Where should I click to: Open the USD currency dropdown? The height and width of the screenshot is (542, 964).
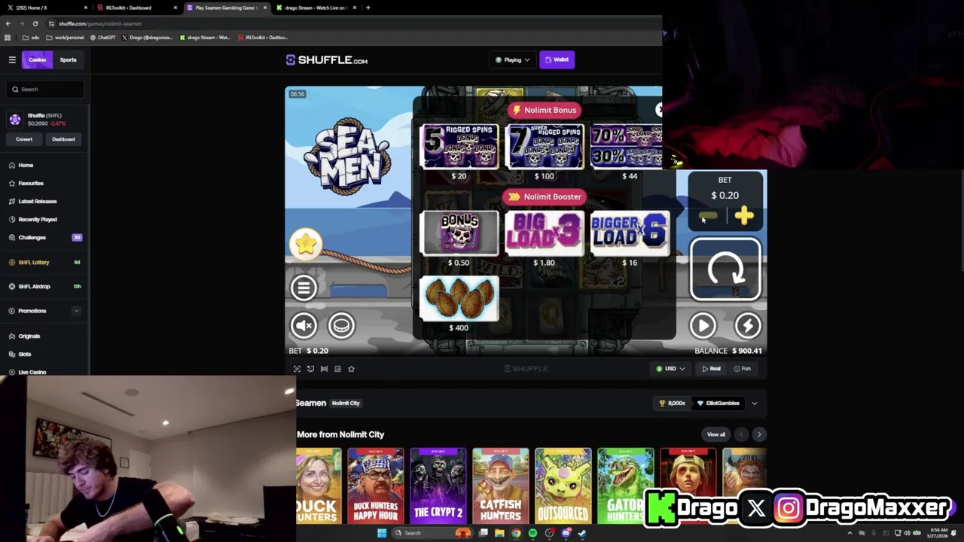click(670, 369)
